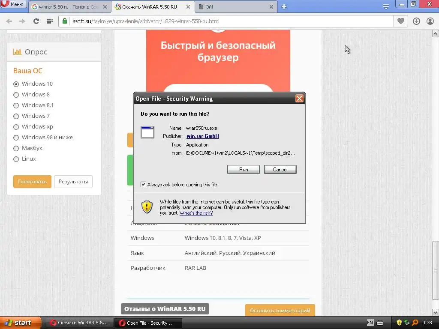Click the RAR LAB developer text
The width and height of the screenshot is (439, 329).
195,268
